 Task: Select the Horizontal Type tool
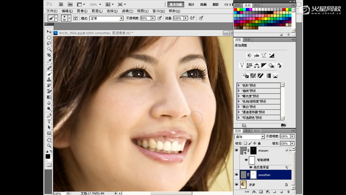(49, 121)
